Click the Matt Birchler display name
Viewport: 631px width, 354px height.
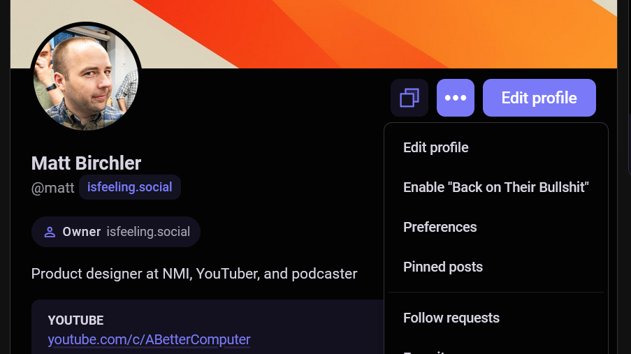tap(87, 163)
